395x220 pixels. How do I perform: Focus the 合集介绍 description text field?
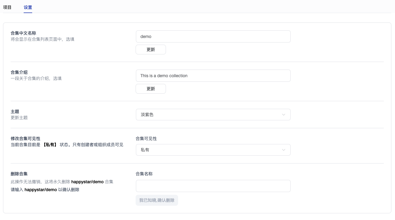213,76
